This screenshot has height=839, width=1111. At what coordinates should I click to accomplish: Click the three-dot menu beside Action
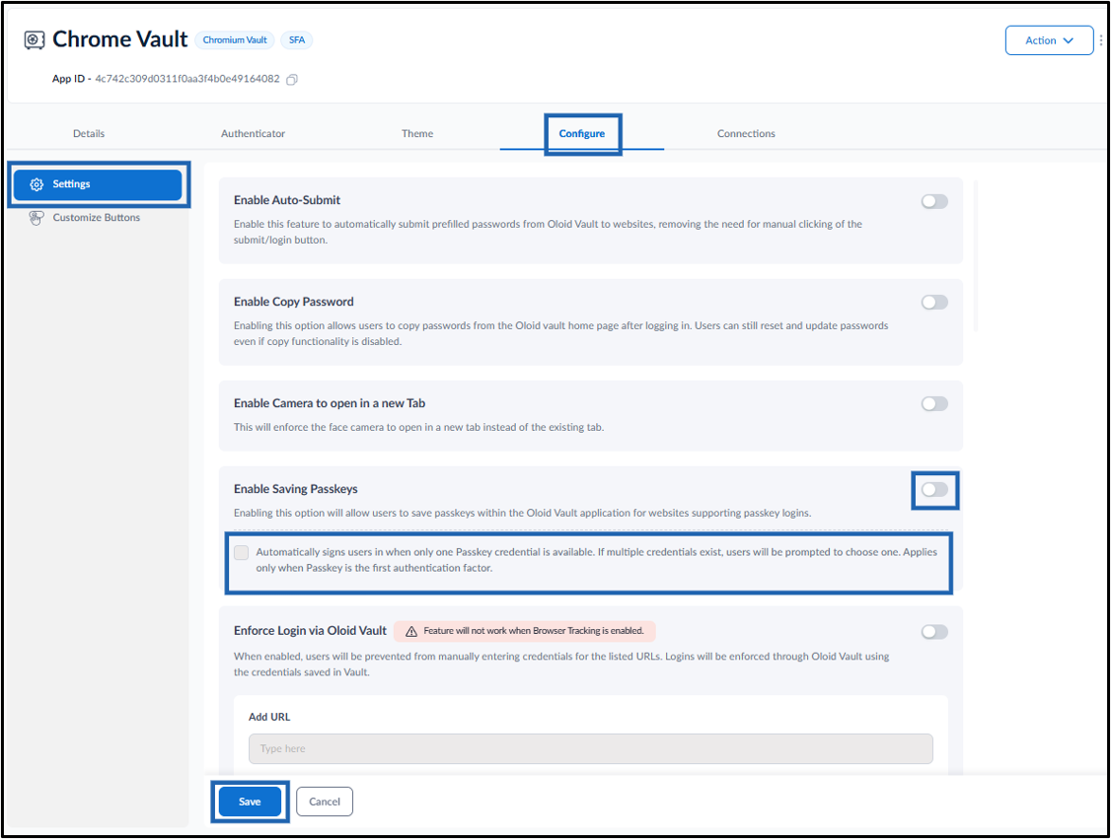[1101, 40]
